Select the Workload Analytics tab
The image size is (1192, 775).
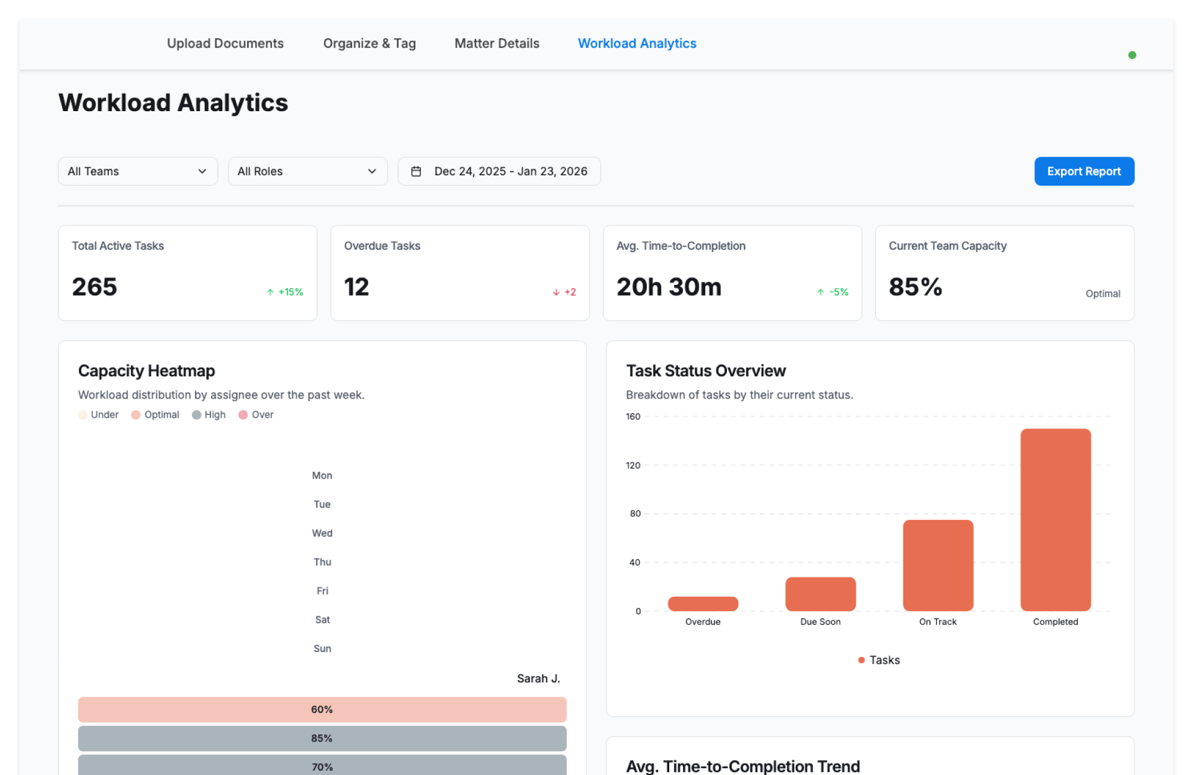[637, 43]
